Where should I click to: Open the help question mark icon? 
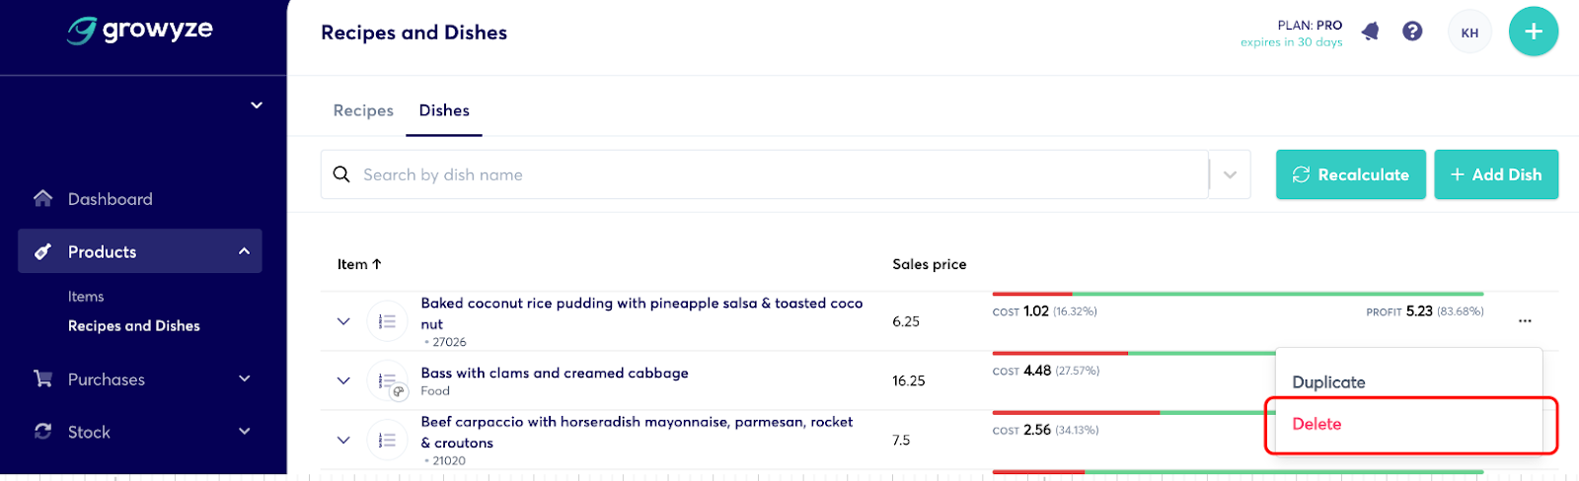coord(1412,32)
